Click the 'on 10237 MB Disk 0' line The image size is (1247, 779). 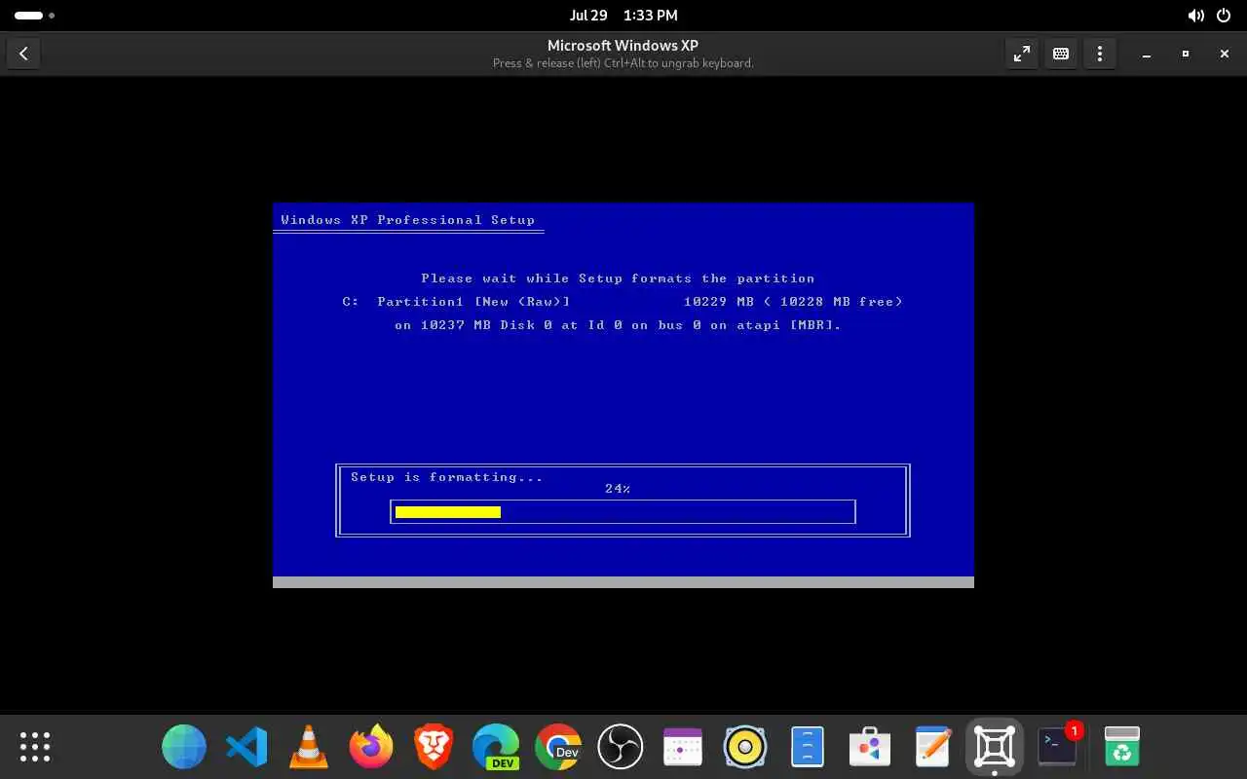click(618, 325)
